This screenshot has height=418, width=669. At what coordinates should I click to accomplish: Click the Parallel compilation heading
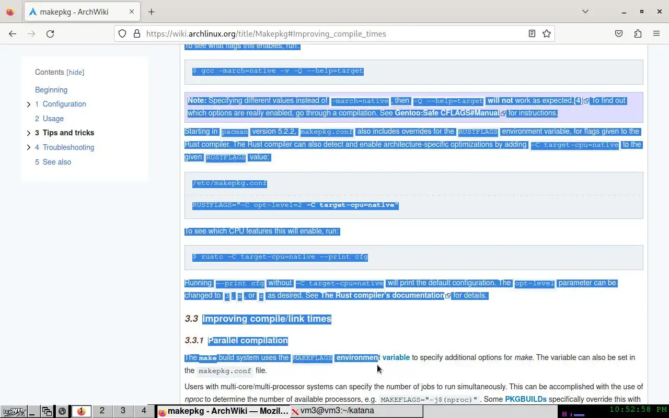(x=248, y=341)
